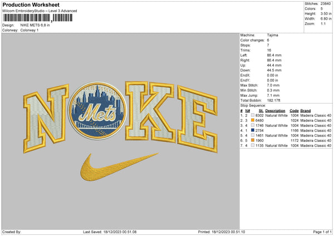Screen dimensions: 334x236
Task: Click stitch count '1746' in stop row 3
Action: tap(259, 125)
